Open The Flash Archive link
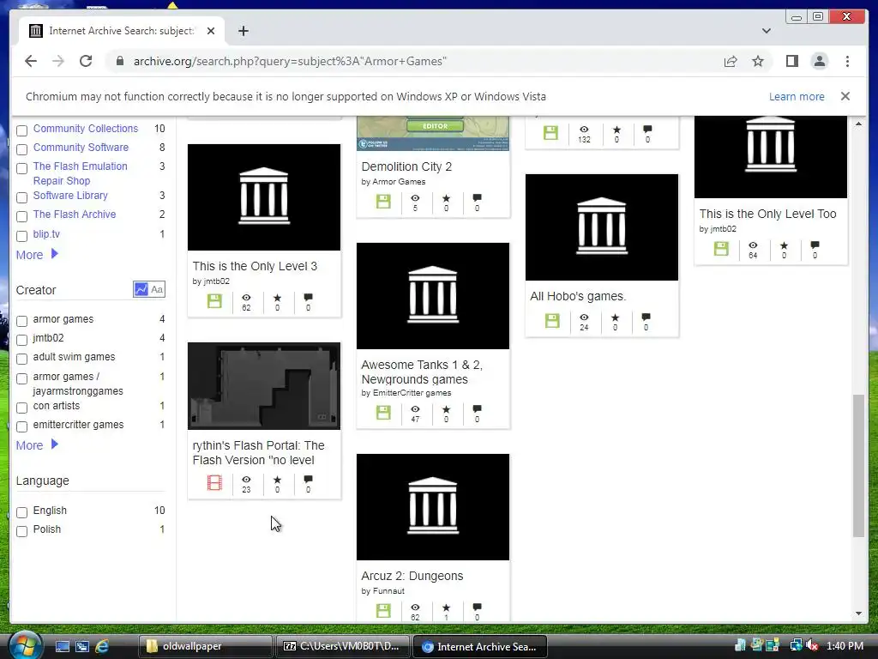The image size is (878, 659). 75,214
